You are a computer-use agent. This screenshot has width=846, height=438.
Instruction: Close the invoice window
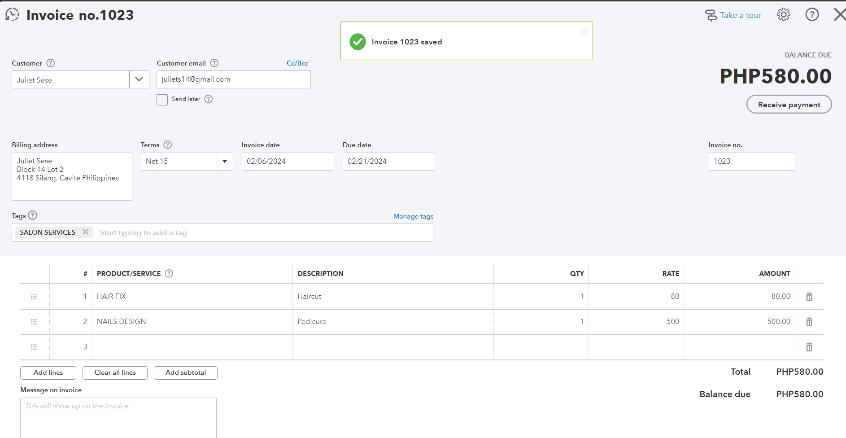point(840,15)
